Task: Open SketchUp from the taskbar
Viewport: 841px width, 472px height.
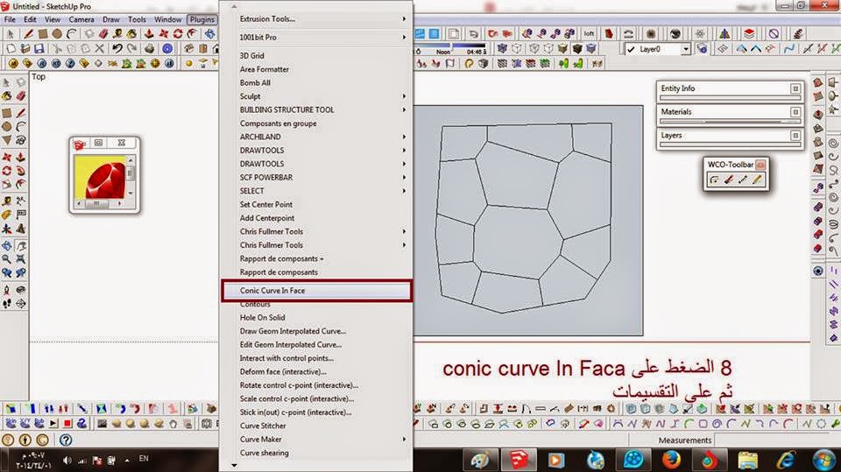Action: [517, 461]
